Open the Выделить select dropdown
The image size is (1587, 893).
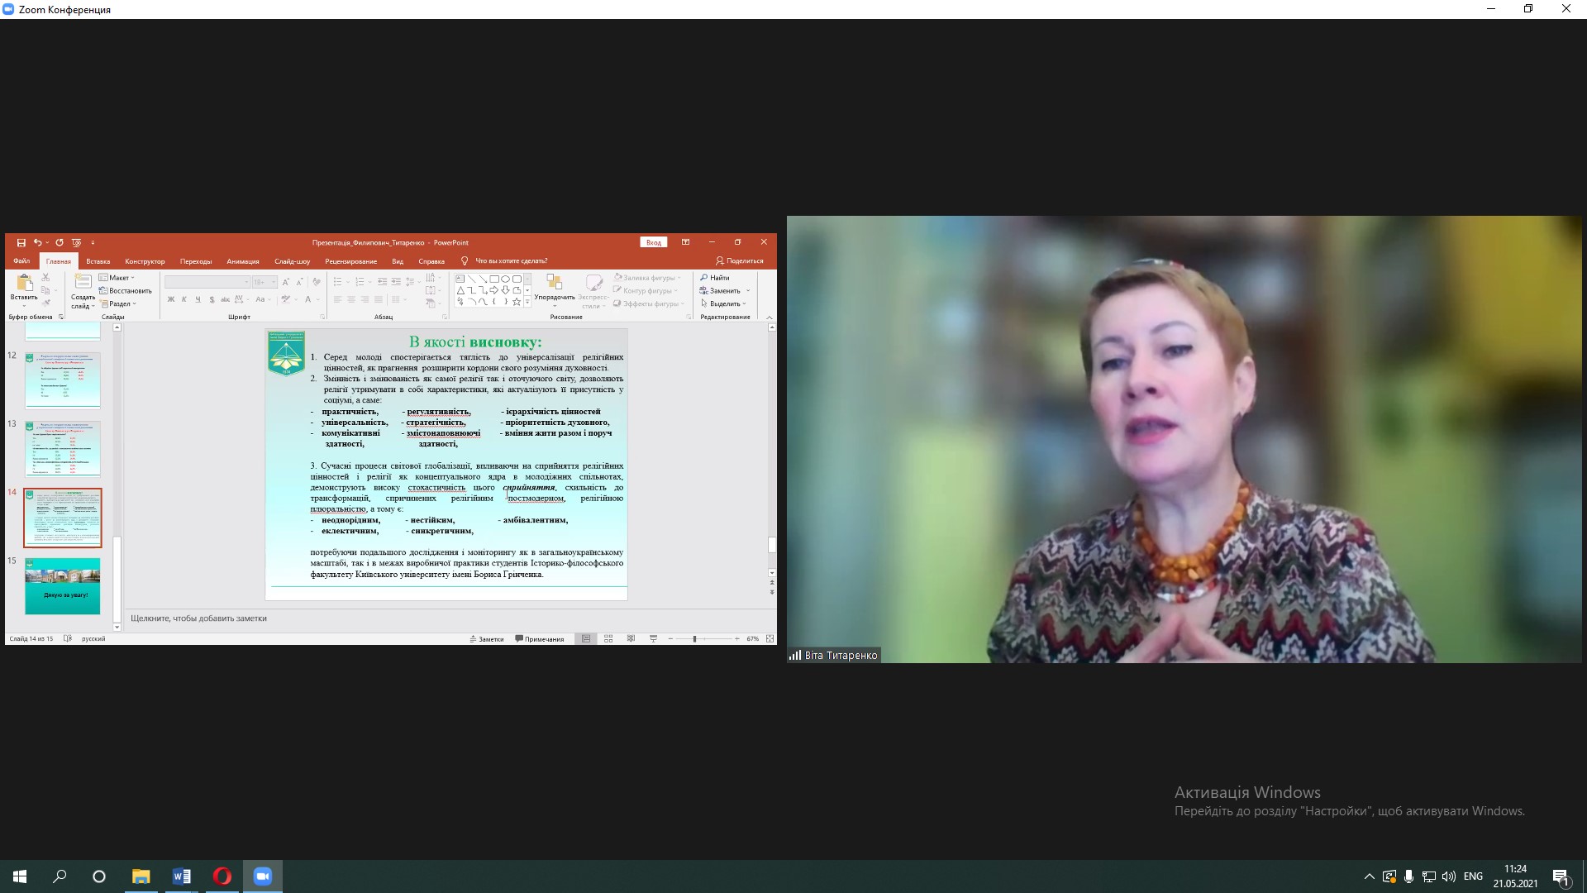pos(725,303)
